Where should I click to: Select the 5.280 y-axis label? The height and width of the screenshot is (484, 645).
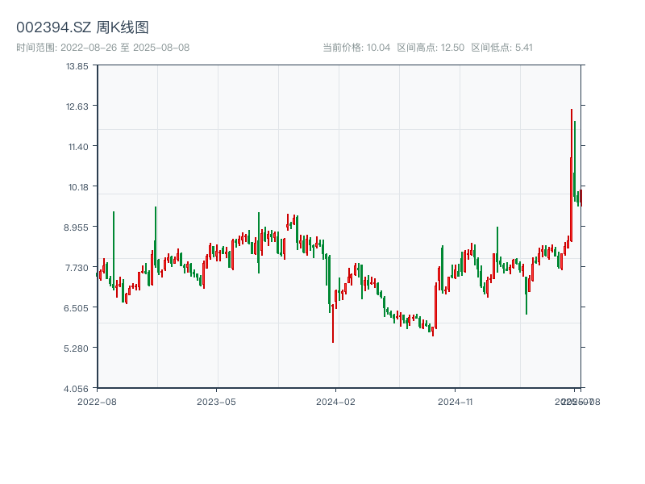tap(77, 348)
